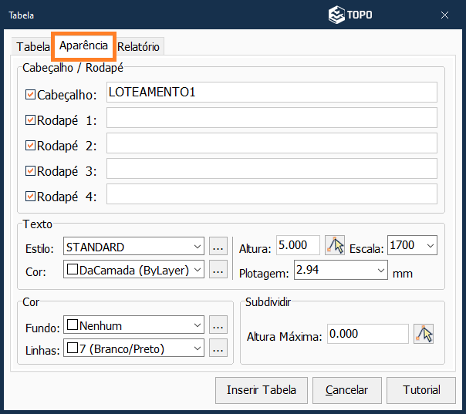The image size is (466, 414).
Task: Open the Escala 1700 dropdown
Action: (x=430, y=246)
